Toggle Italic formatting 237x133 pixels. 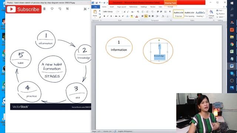(x=108, y=16)
